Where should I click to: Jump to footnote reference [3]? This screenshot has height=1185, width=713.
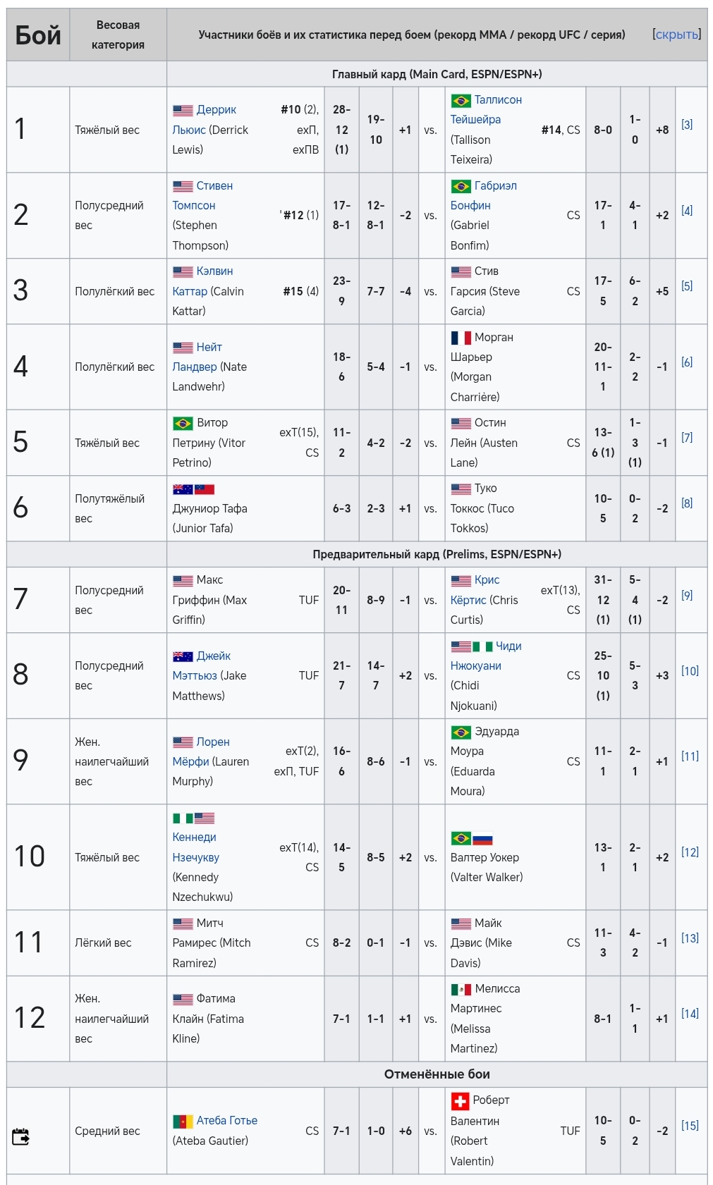point(686,125)
